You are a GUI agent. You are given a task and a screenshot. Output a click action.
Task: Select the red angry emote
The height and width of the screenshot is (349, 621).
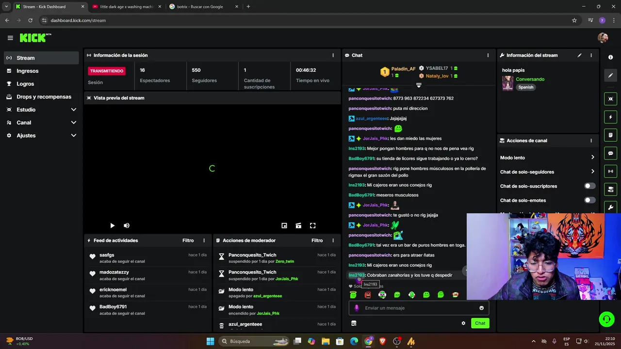click(x=368, y=295)
